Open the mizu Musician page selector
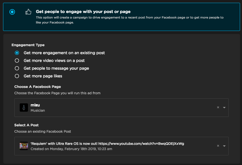Screen dimensions: 242x165 (x=121, y=108)
